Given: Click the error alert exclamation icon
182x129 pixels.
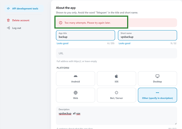Looking at the screenshot, I should (61, 23).
